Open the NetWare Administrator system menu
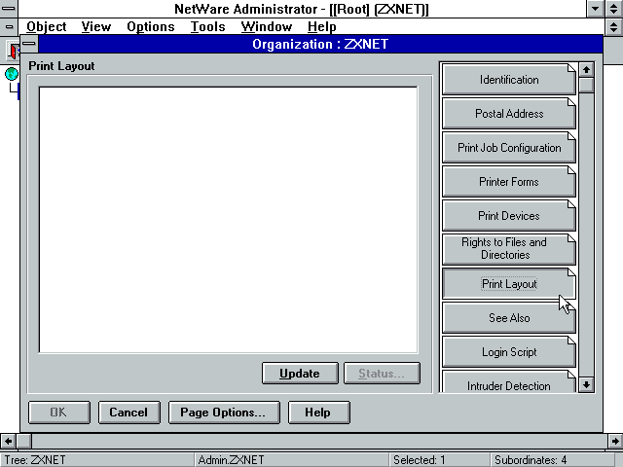This screenshot has height=467, width=623. (x=9, y=9)
